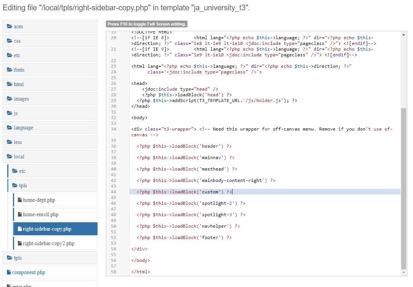
Task: Open home-enroll.php file
Action: click(40, 215)
